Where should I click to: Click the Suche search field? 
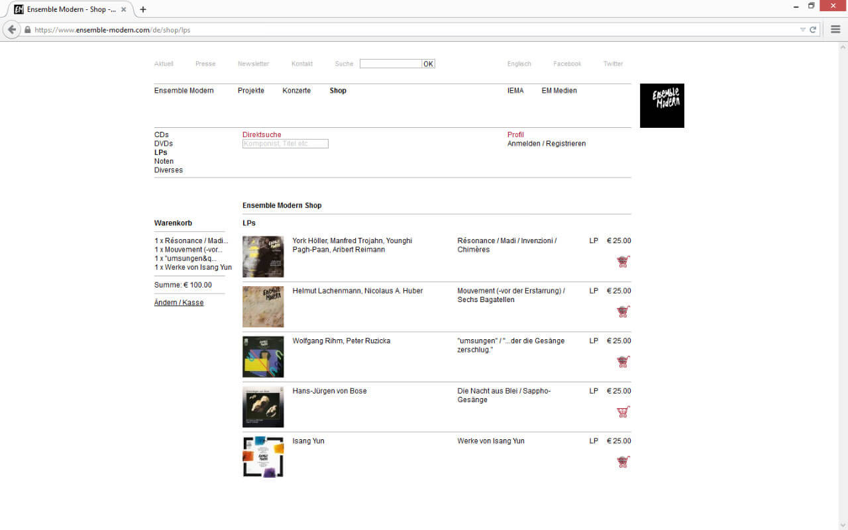(x=391, y=64)
